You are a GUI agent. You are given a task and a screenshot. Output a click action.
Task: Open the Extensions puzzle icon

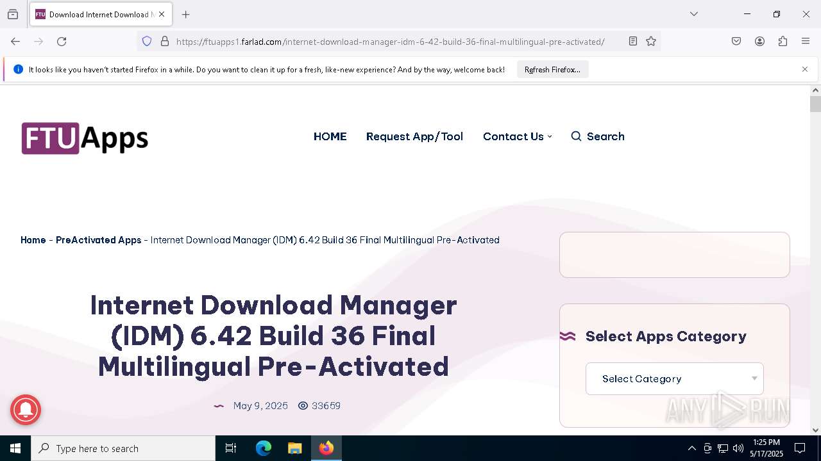783,42
